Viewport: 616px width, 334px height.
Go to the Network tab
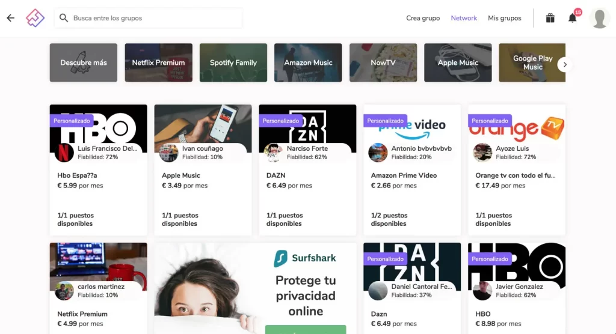coord(464,18)
